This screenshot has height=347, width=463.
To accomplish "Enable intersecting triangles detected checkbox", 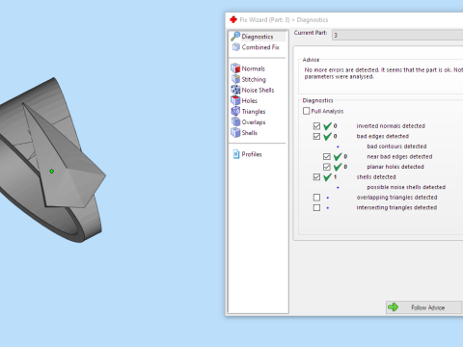I will tap(316, 207).
